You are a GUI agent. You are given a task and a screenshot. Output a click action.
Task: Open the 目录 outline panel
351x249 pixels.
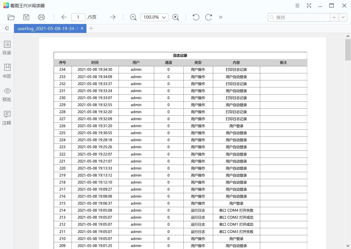click(7, 48)
